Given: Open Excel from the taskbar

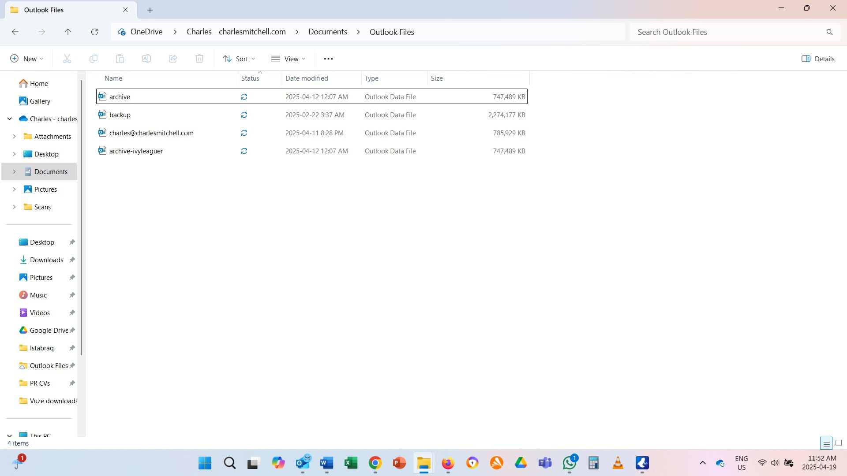Looking at the screenshot, I should (x=351, y=463).
